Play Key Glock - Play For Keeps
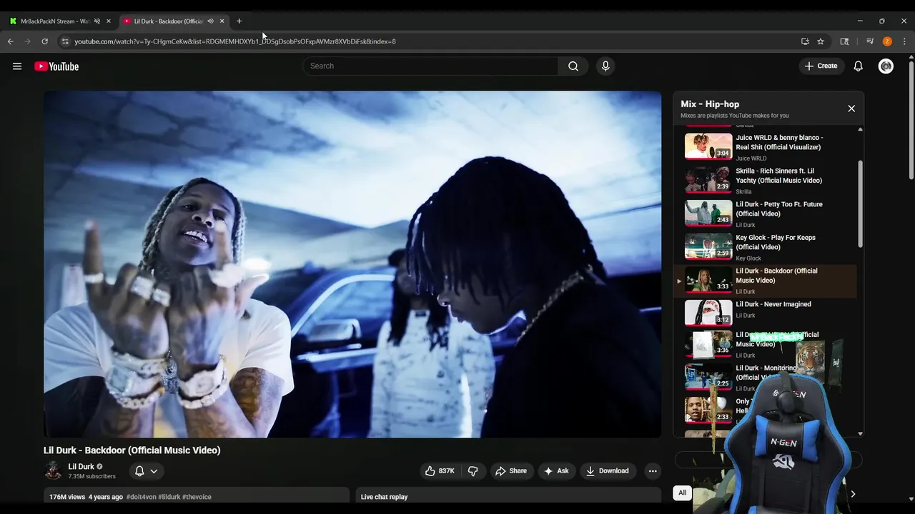 [x=765, y=247]
